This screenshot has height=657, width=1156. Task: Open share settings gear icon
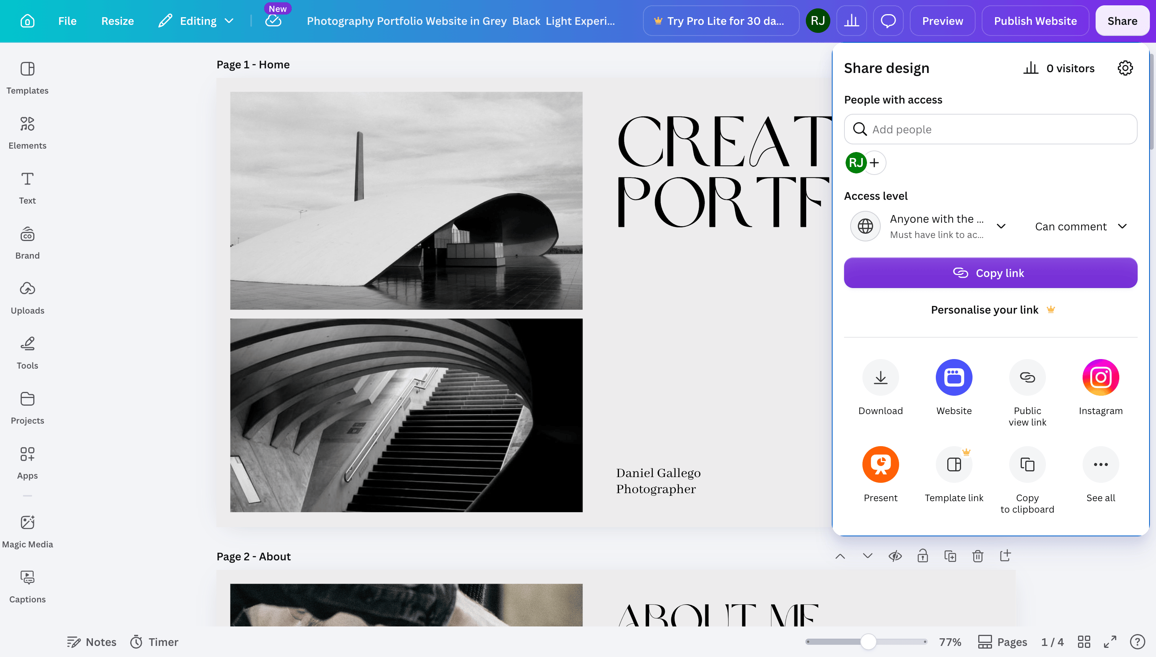click(1125, 68)
